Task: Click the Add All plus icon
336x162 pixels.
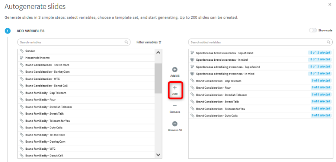Action: pyautogui.click(x=175, y=70)
